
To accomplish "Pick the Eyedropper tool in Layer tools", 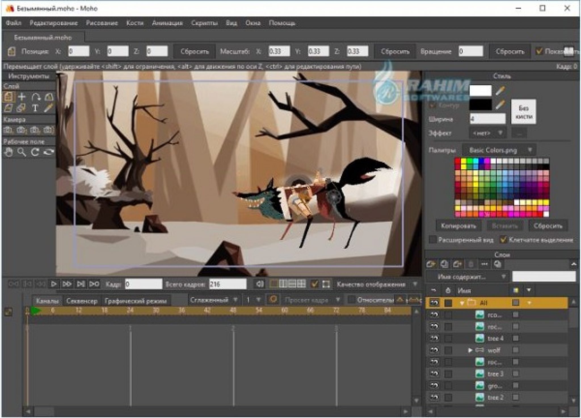I will [x=49, y=108].
